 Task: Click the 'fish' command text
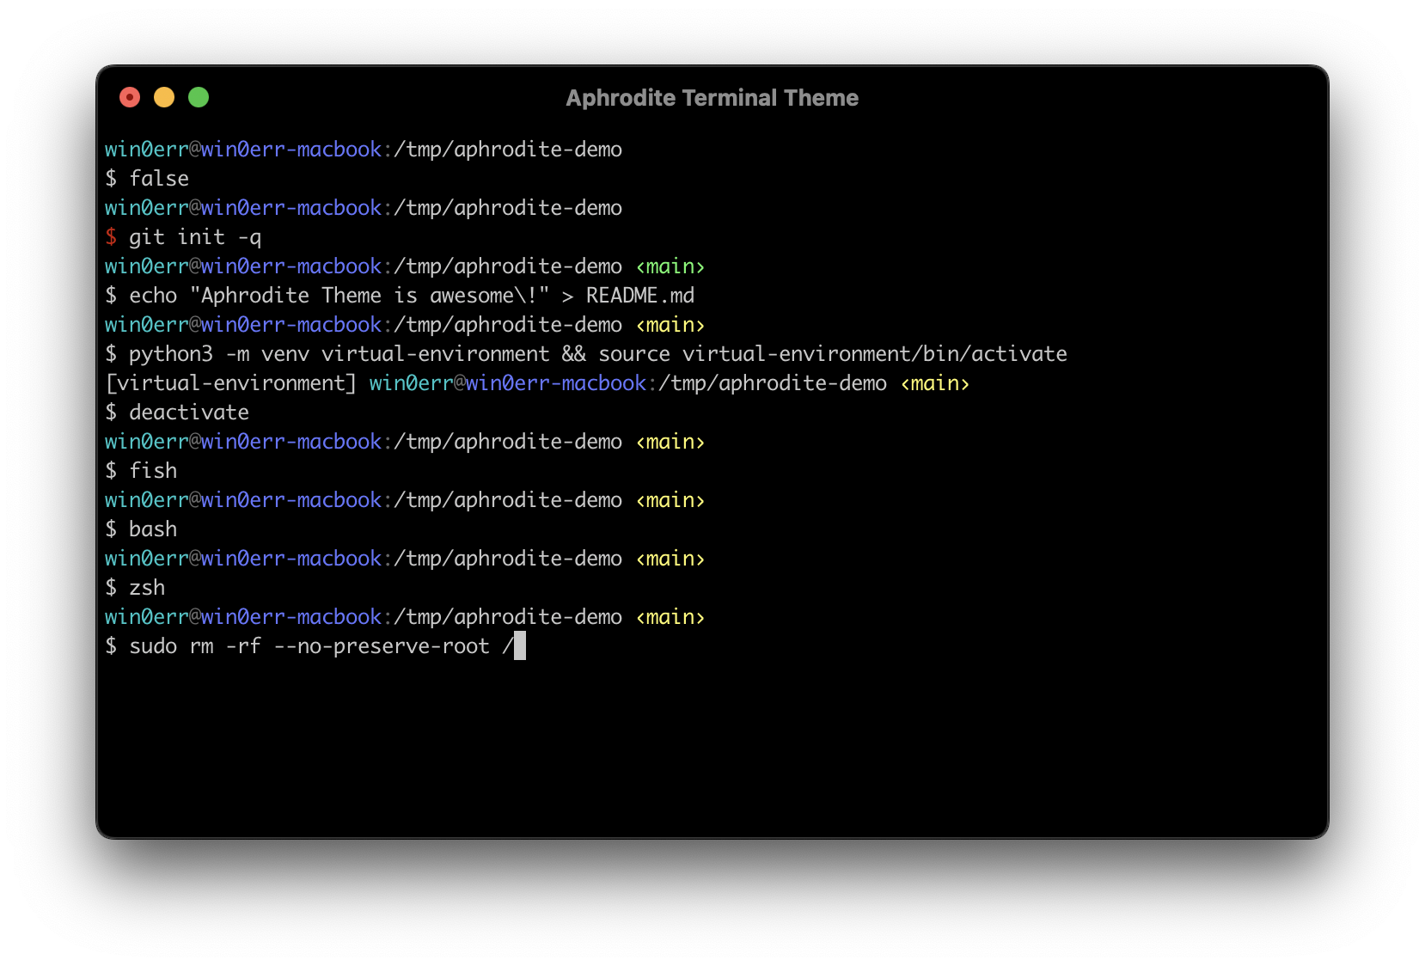[x=153, y=471]
